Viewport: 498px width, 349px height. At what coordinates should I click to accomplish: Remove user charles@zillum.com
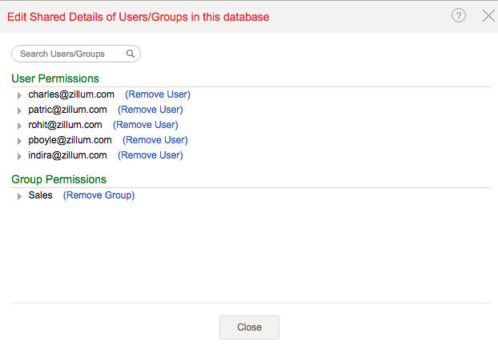(x=158, y=94)
